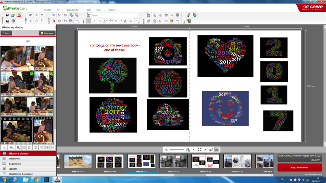326x183 pixels.
Task: Click the Bold text formatting icon
Action: click(88, 21)
